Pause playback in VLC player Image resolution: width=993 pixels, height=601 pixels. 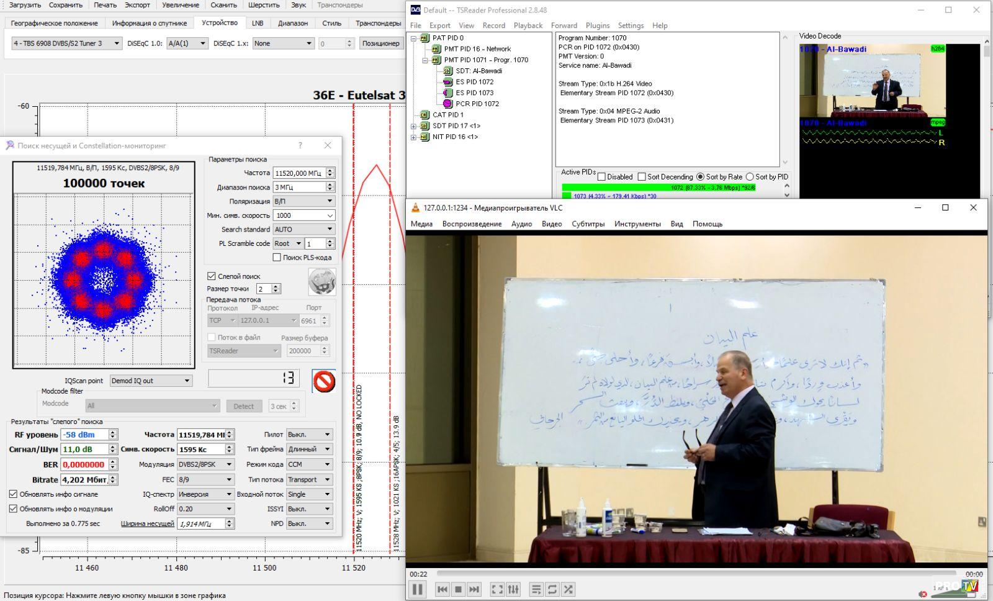417,589
